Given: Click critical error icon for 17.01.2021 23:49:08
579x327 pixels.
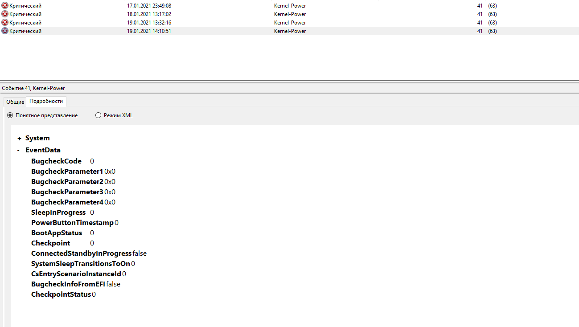Looking at the screenshot, I should coord(5,6).
